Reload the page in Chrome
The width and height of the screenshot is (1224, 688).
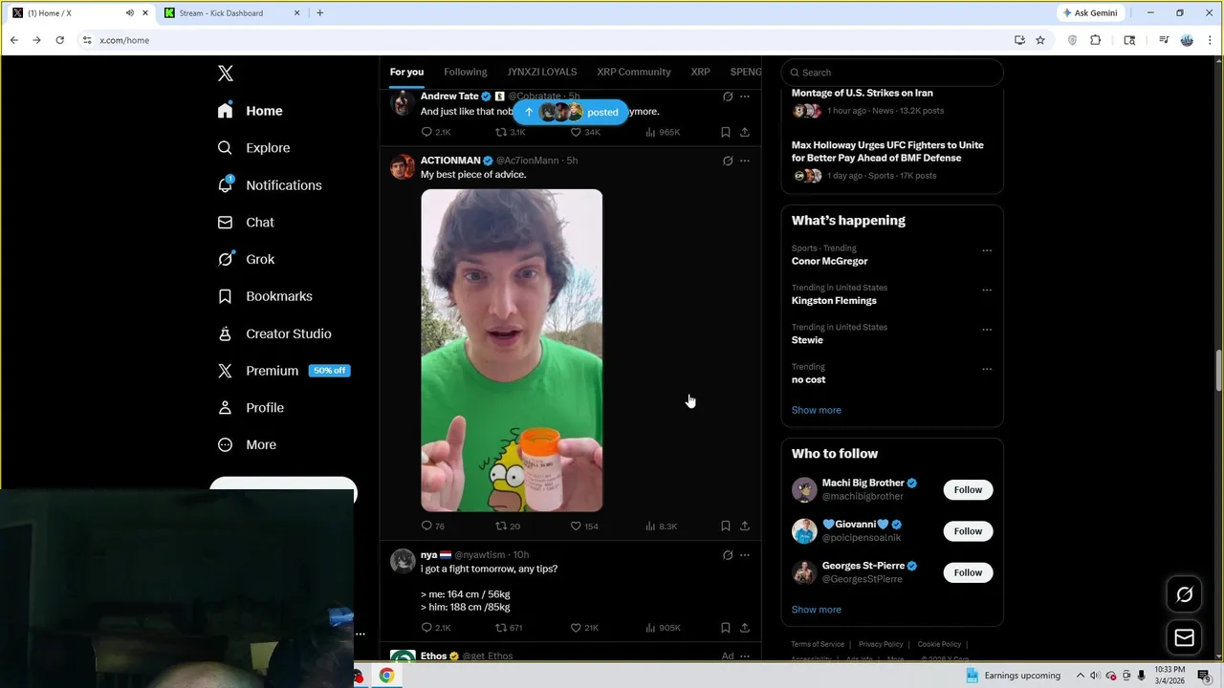pos(59,40)
